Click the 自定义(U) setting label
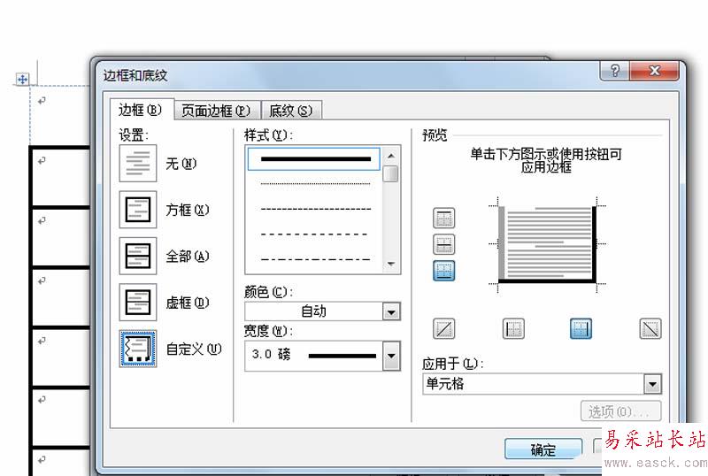Screen dimensions: 708x476 coord(194,349)
